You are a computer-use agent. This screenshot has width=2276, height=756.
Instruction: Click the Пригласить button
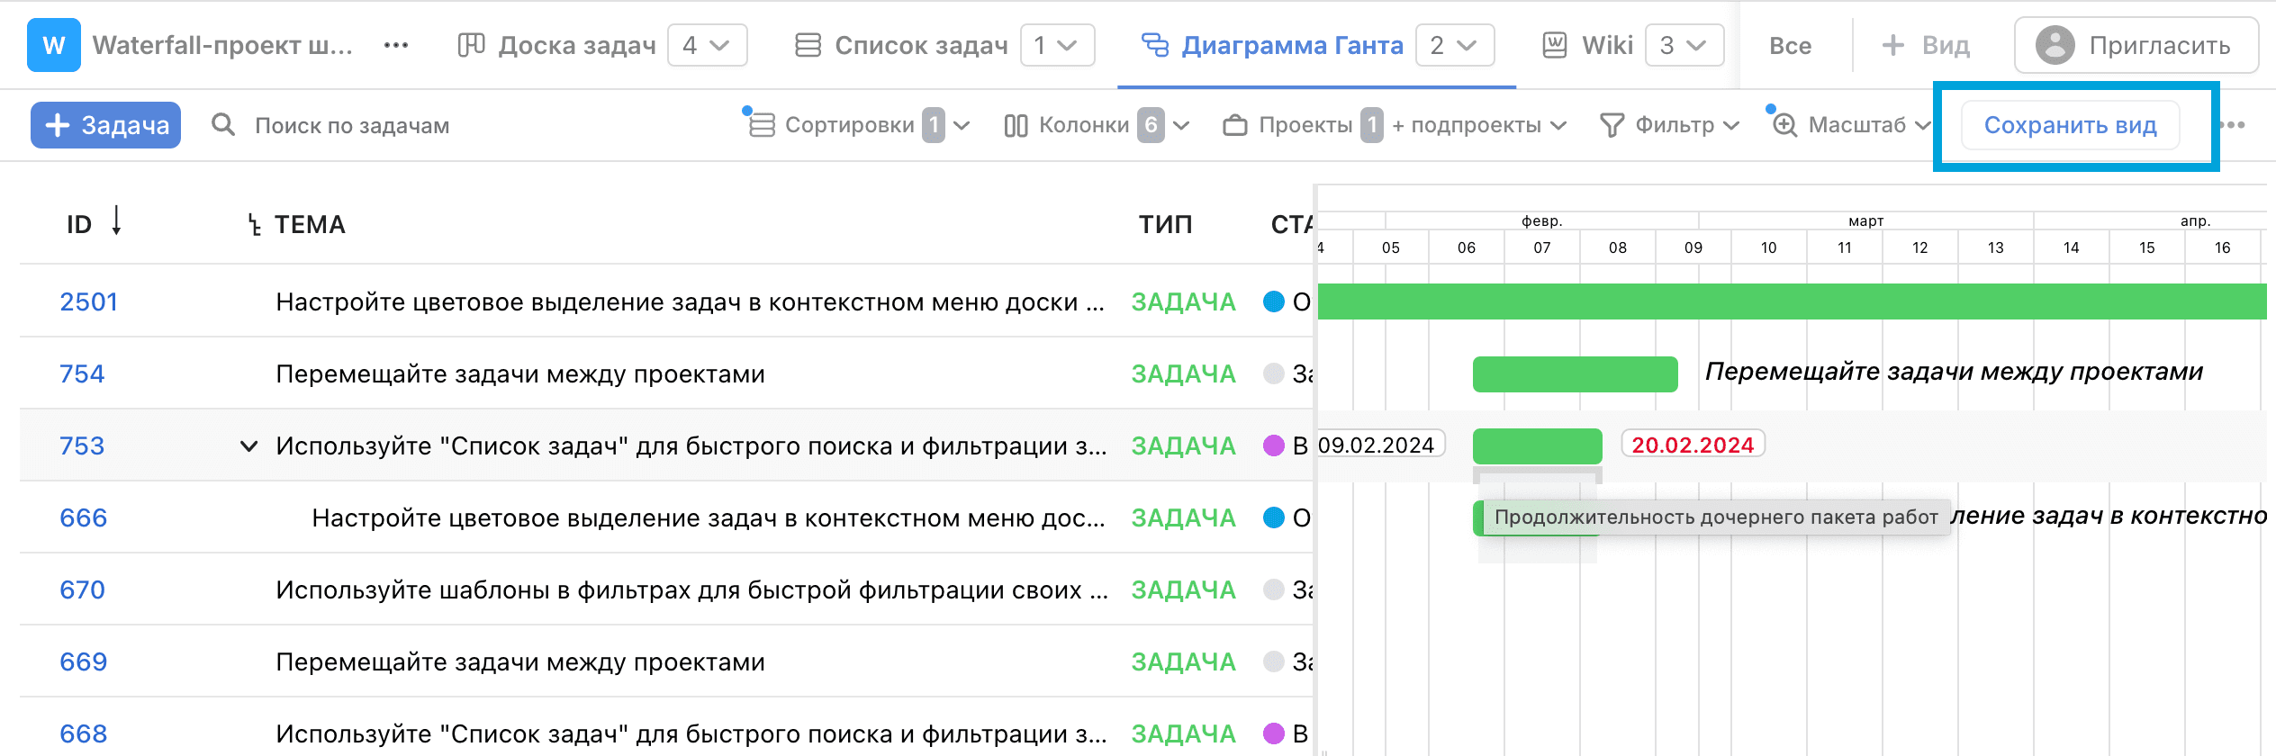click(x=2136, y=45)
